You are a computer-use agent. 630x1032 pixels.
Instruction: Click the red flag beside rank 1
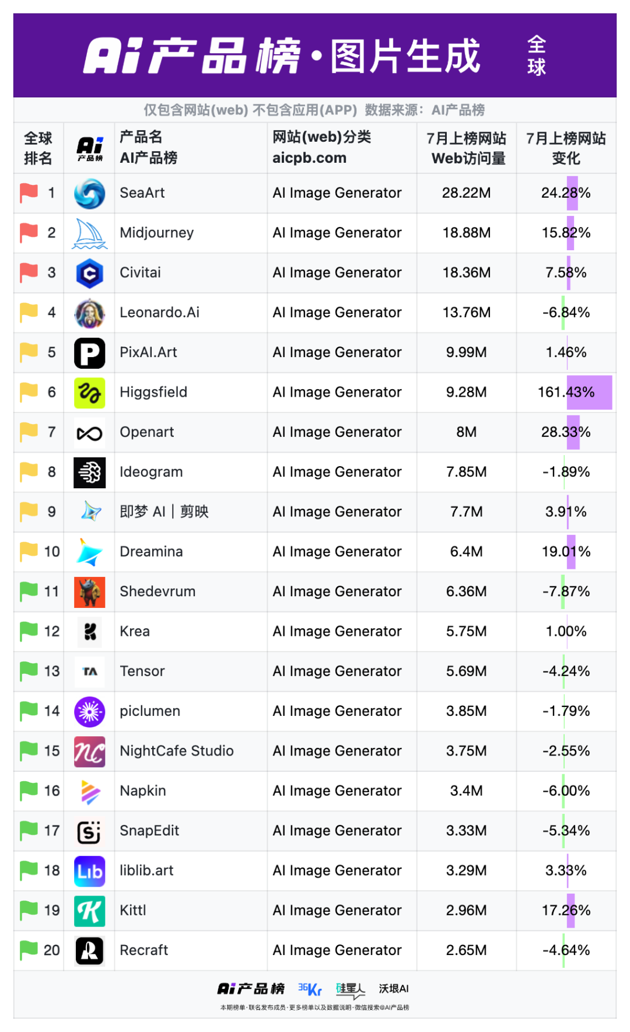[x=29, y=193]
